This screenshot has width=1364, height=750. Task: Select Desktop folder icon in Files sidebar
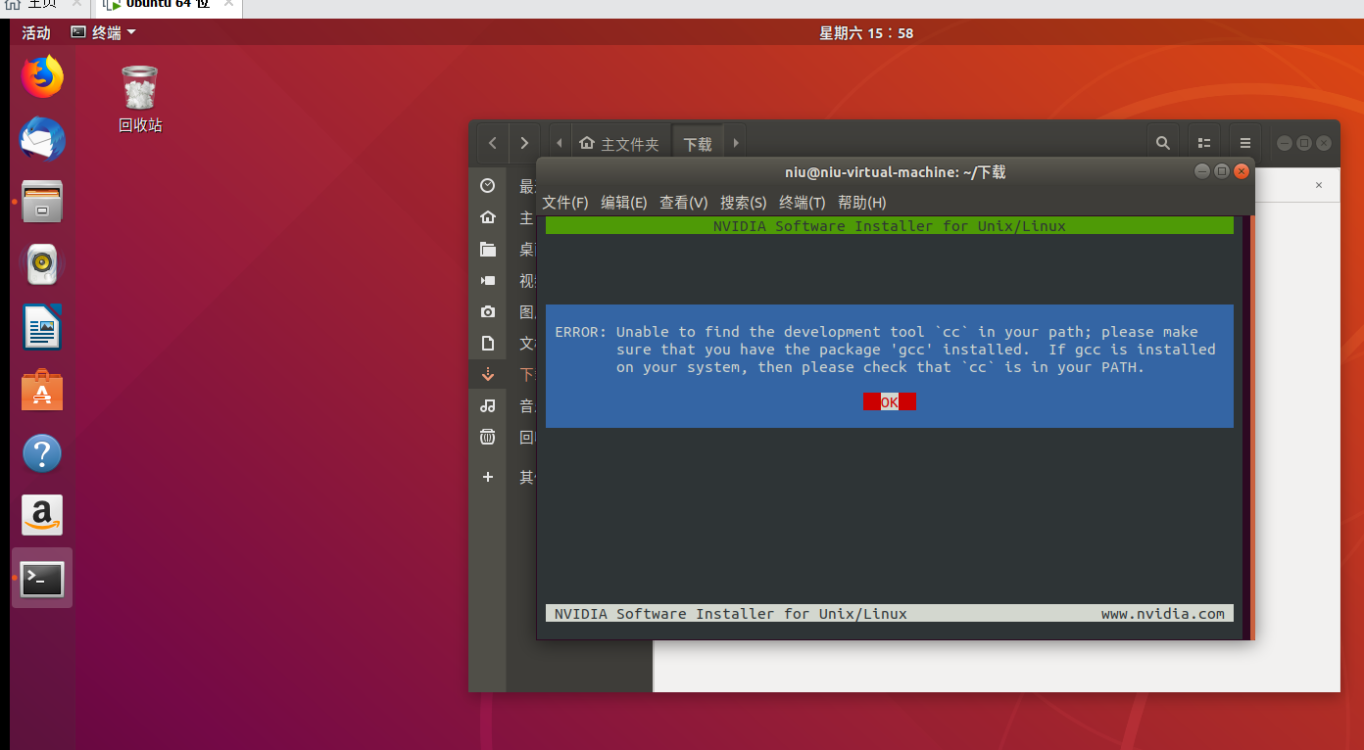[488, 249]
